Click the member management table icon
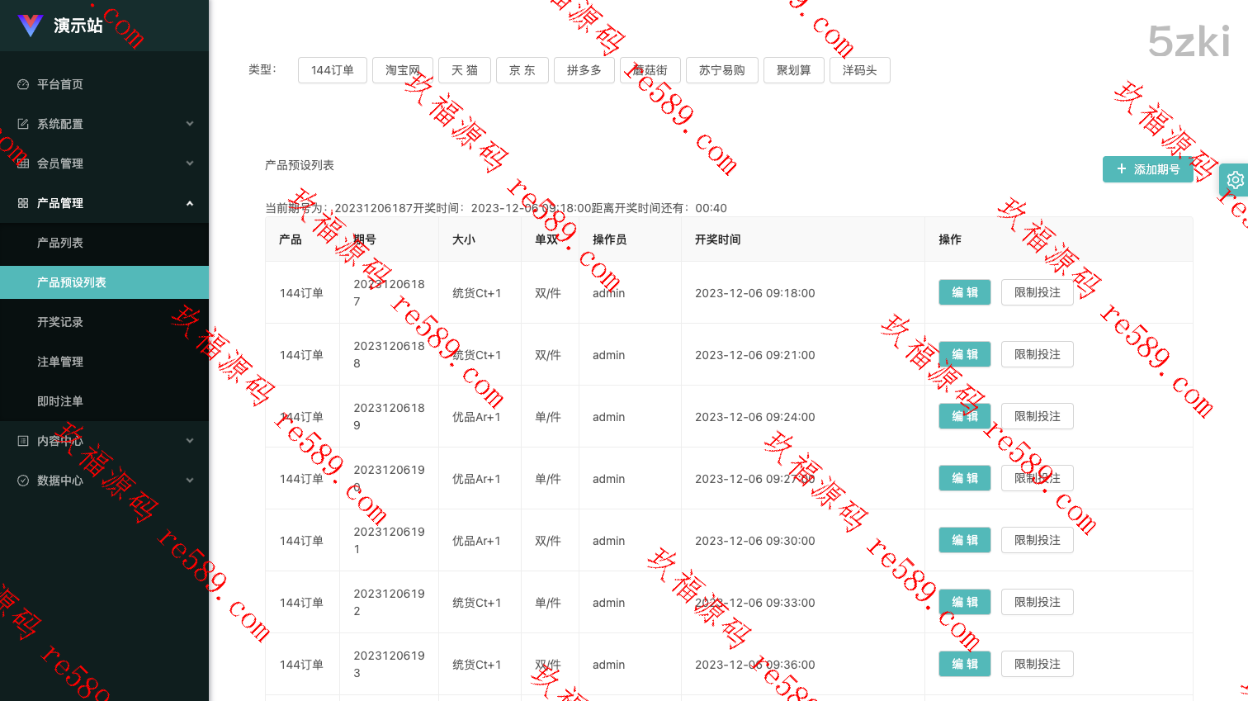1248x701 pixels. coord(23,163)
